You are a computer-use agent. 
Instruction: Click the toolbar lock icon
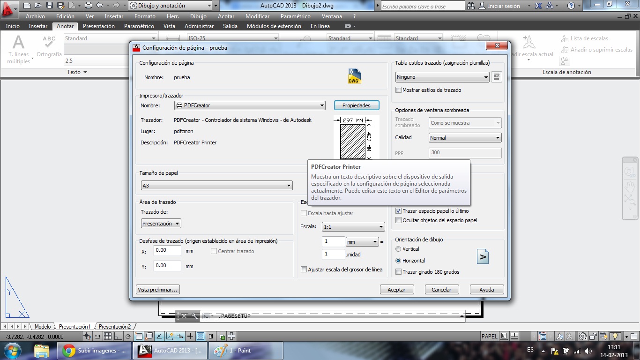point(593,336)
